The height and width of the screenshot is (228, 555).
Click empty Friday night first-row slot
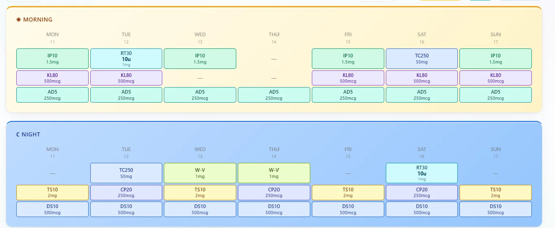coord(348,173)
